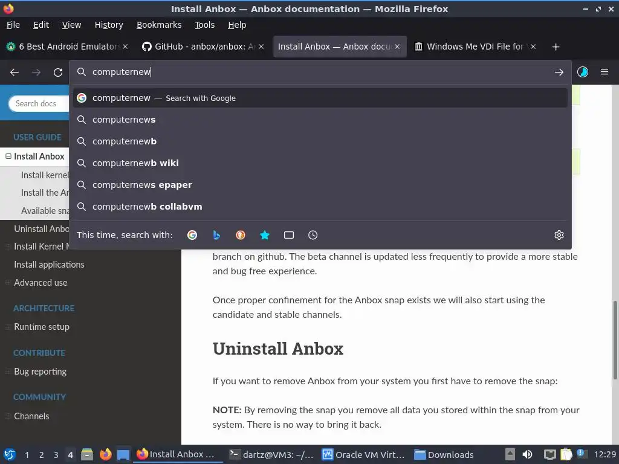Click the file manager icon in taskbar
Image resolution: width=619 pixels, height=464 pixels.
(87, 454)
